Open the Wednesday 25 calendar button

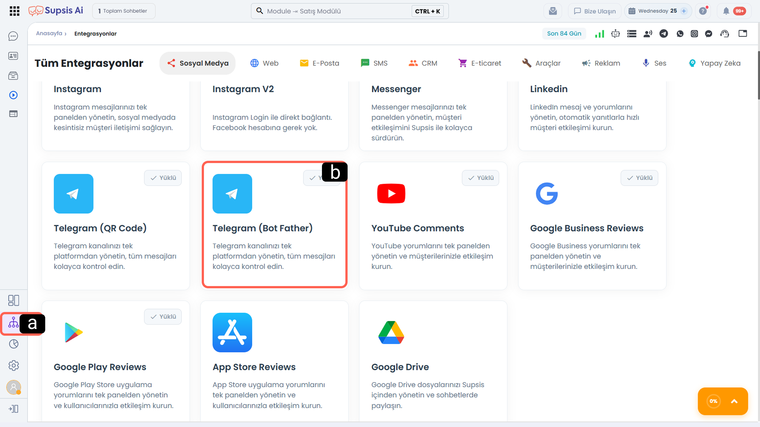[x=658, y=11]
